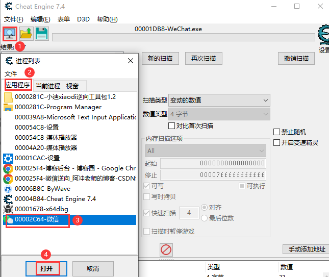Click 打开 button in process list

coord(46,269)
